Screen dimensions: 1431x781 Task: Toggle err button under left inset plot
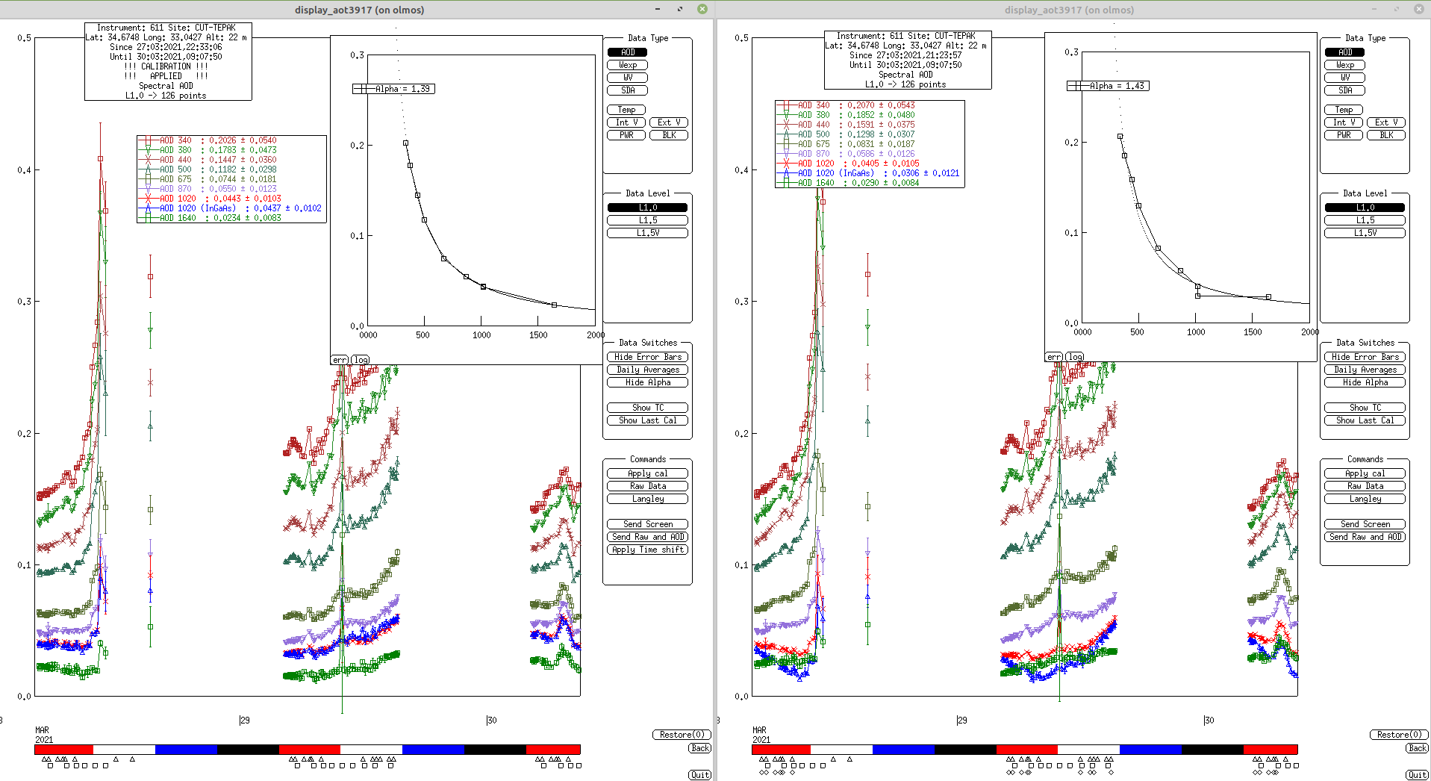(340, 360)
